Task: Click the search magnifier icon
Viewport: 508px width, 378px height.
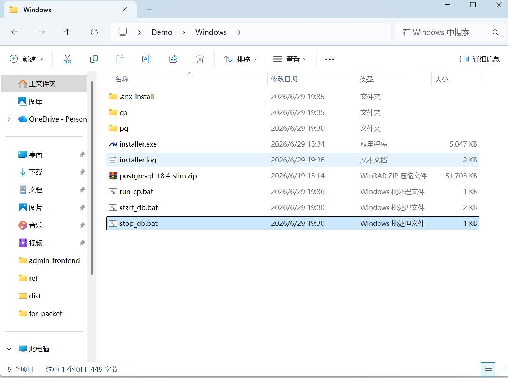Action: (x=495, y=32)
